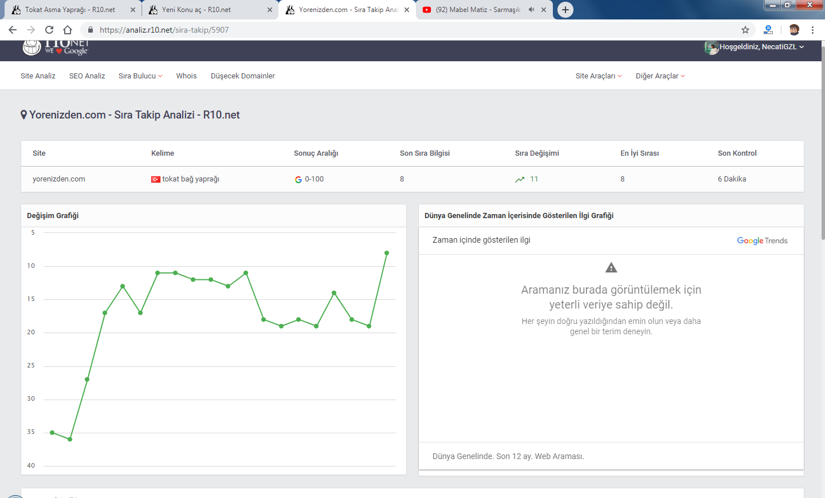Viewport: 825px width, 498px height.
Task: Open the Chrome three-dot menu
Action: coord(812,30)
